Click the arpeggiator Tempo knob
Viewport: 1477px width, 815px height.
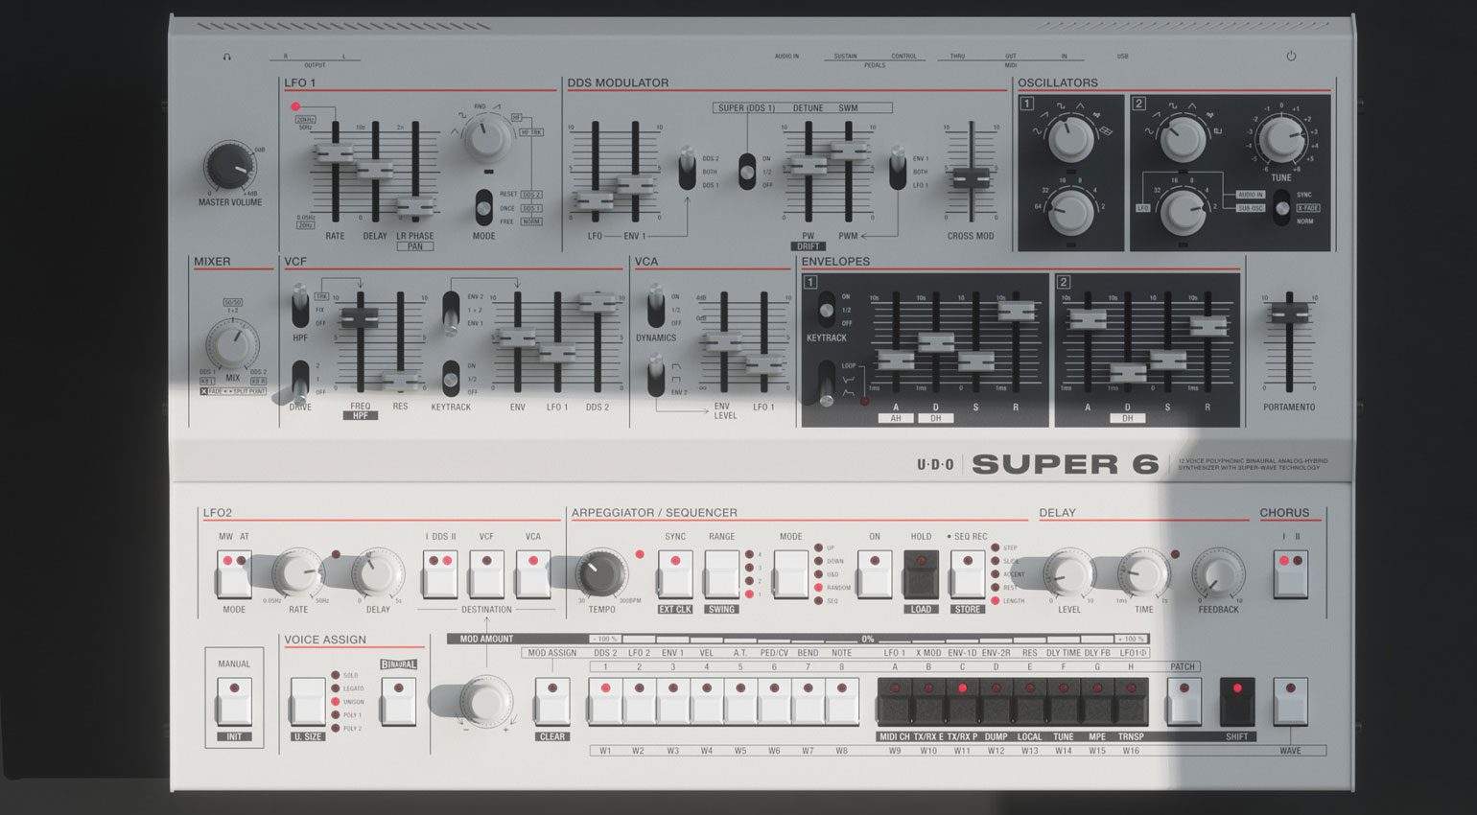click(x=601, y=574)
